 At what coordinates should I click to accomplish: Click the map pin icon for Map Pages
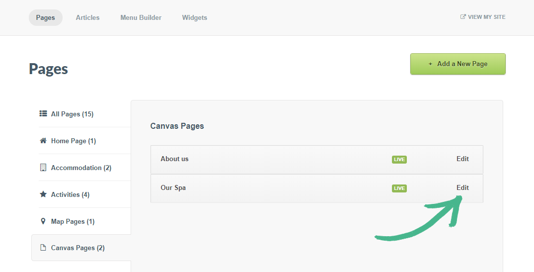click(x=43, y=221)
